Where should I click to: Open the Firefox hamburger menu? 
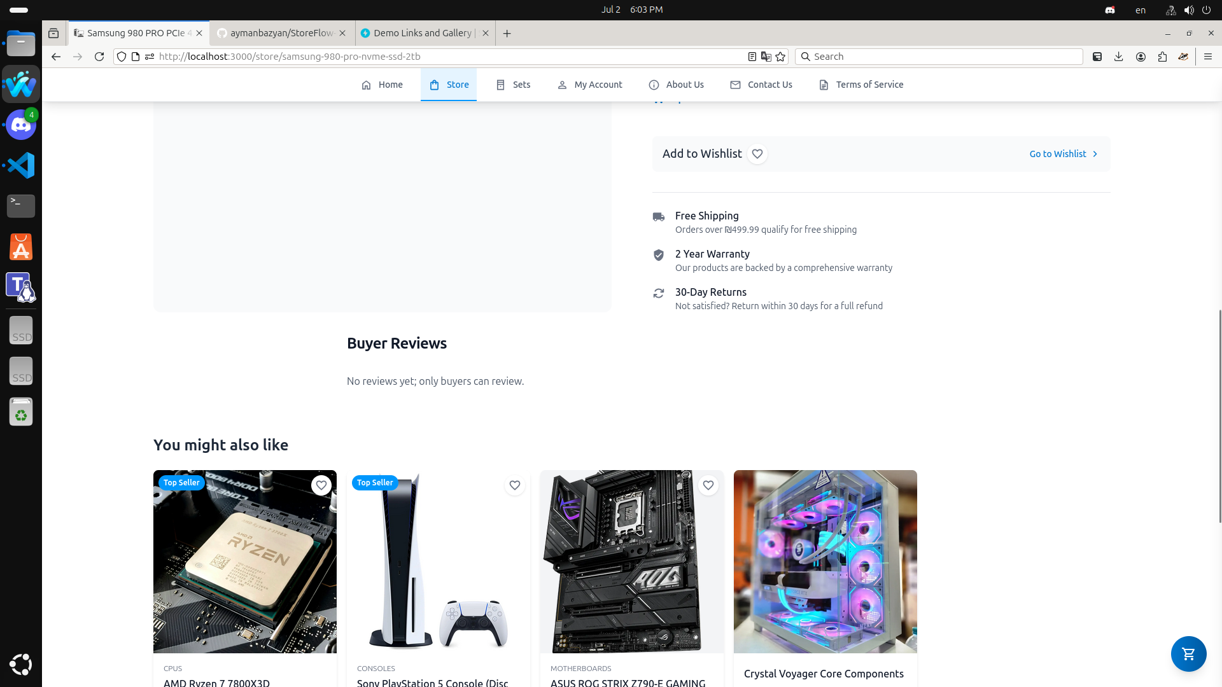coord(1208,57)
